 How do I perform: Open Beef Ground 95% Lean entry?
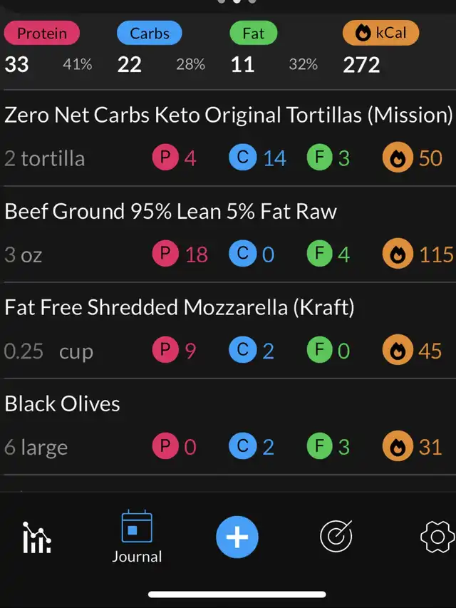click(x=228, y=235)
